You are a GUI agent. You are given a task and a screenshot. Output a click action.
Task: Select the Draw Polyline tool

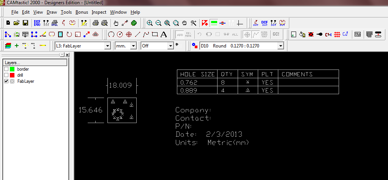click(x=146, y=35)
